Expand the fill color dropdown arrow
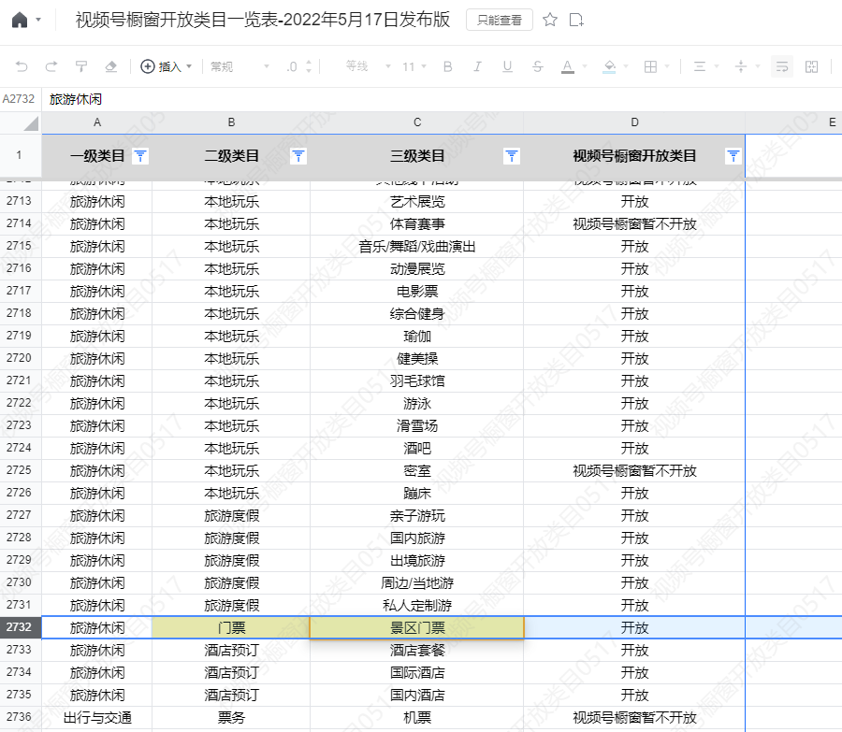The image size is (842, 732). (626, 66)
